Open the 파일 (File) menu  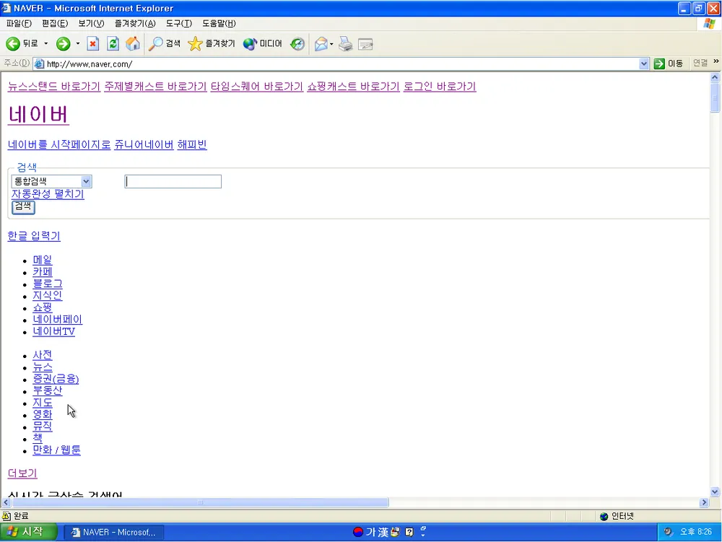[17, 24]
